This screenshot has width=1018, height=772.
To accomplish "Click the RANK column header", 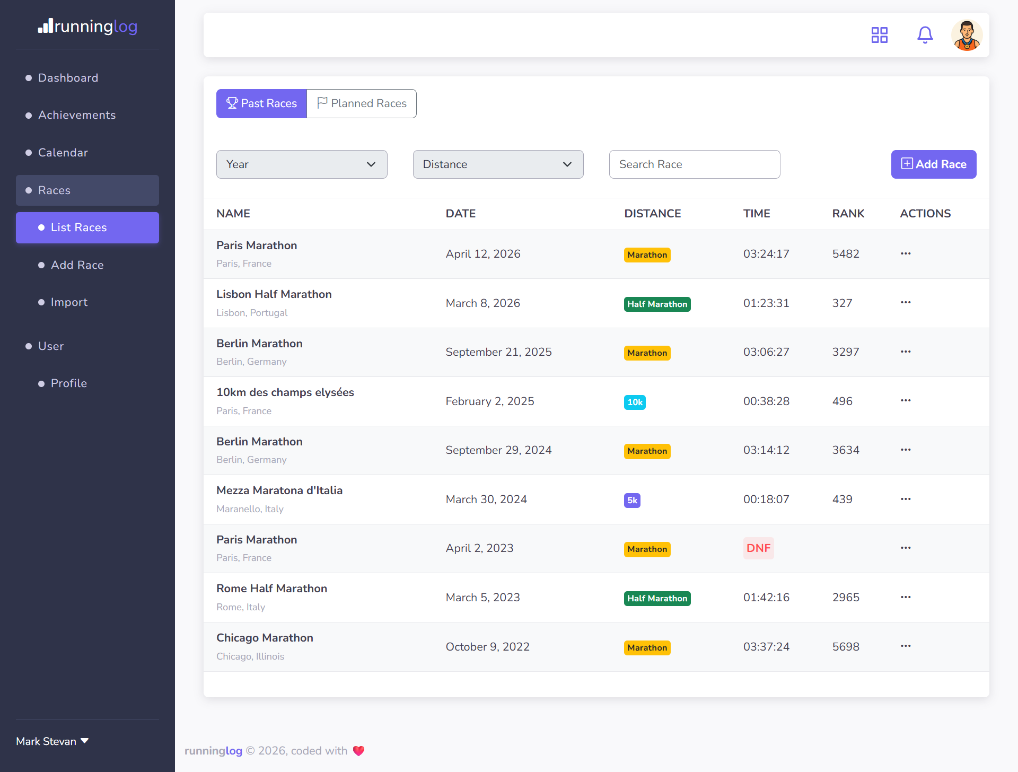I will click(848, 214).
